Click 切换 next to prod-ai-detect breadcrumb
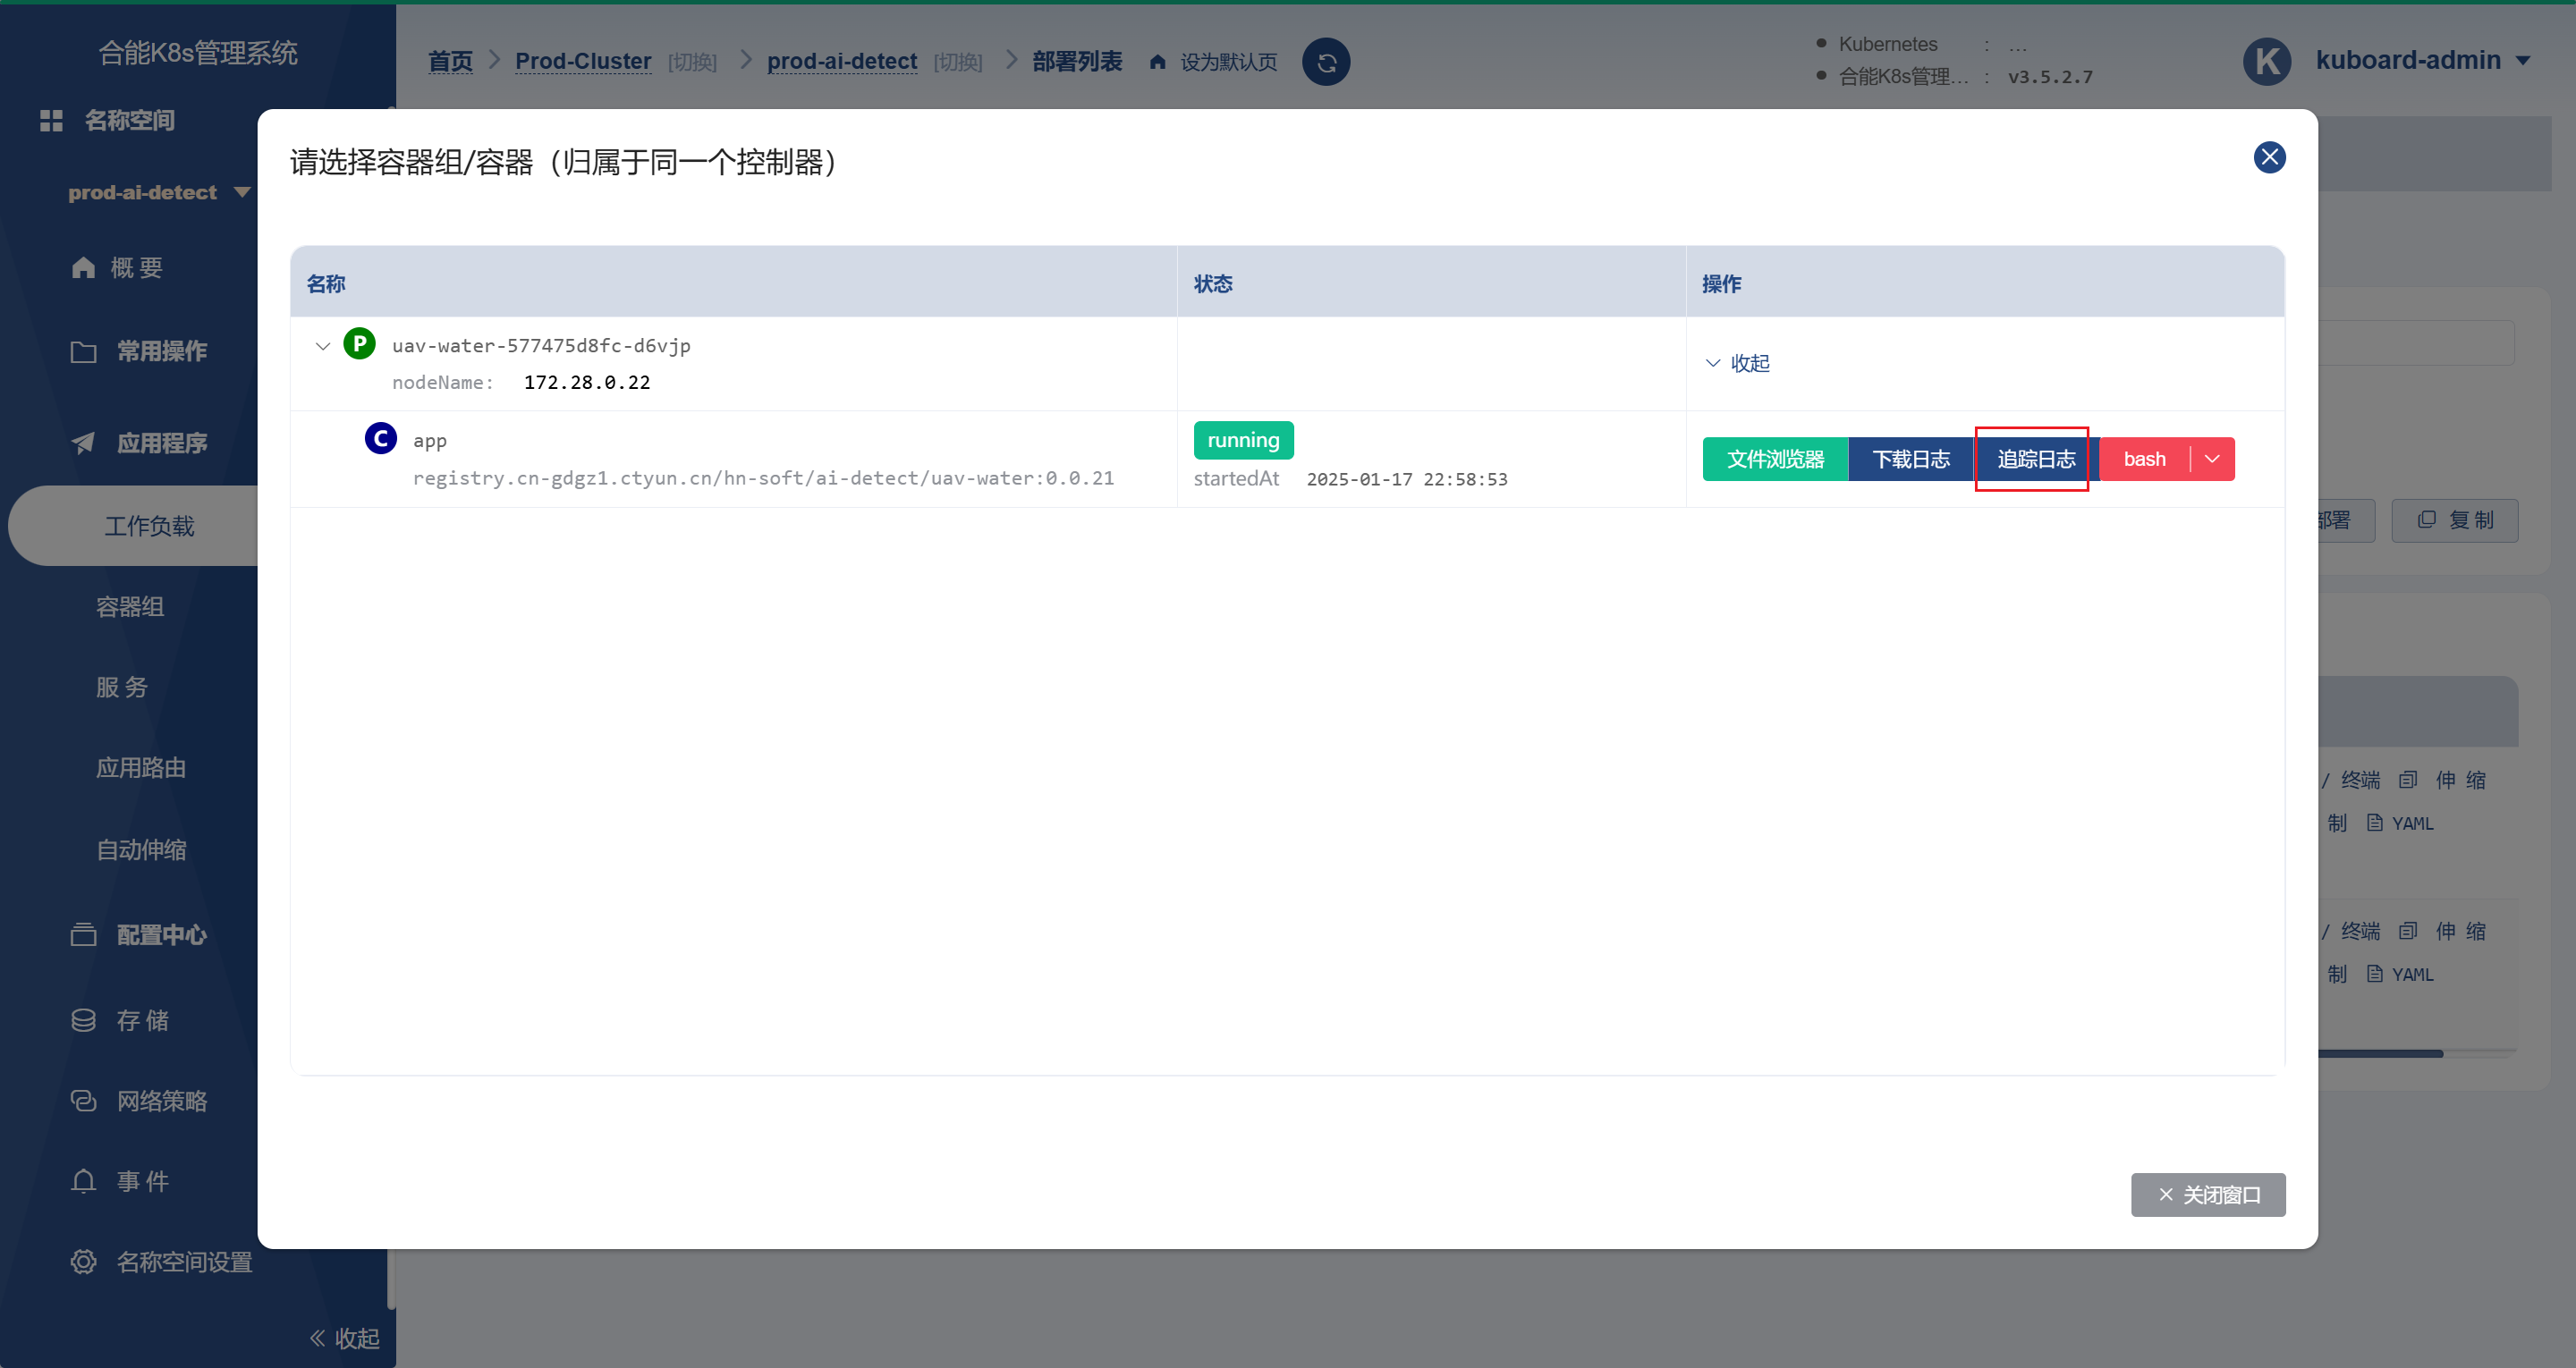This screenshot has height=1368, width=2576. pos(958,62)
